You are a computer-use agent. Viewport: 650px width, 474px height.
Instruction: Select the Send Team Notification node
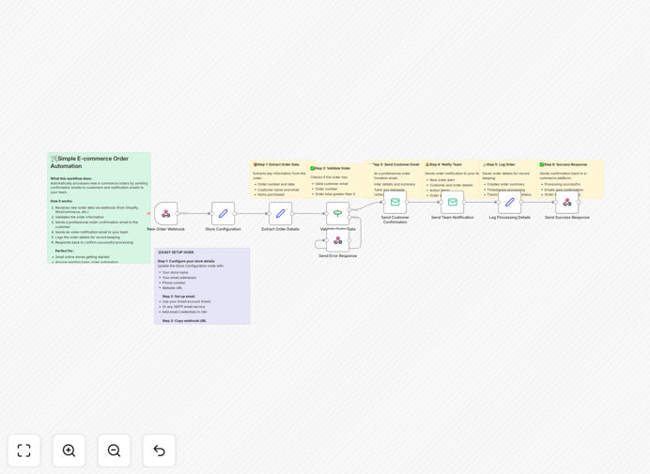coord(452,202)
